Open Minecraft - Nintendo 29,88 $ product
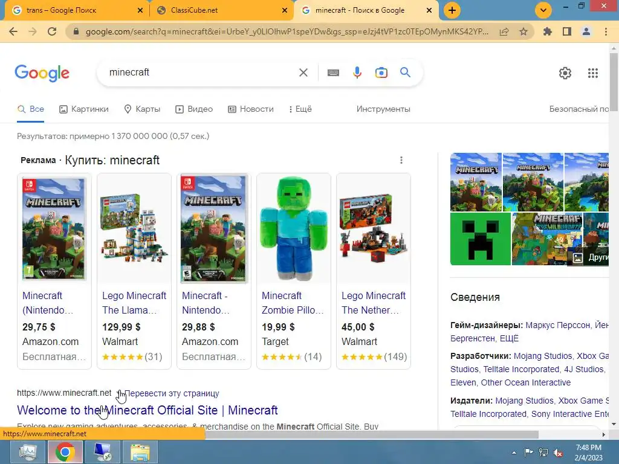The height and width of the screenshot is (464, 619). point(206,303)
